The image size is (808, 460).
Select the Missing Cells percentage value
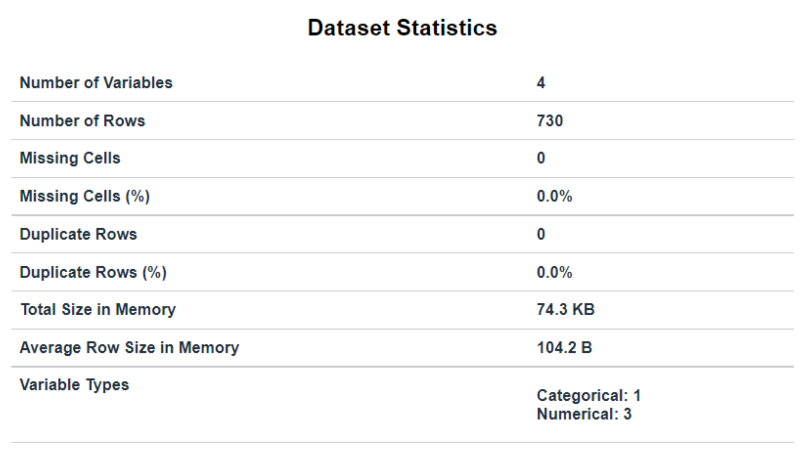[554, 196]
